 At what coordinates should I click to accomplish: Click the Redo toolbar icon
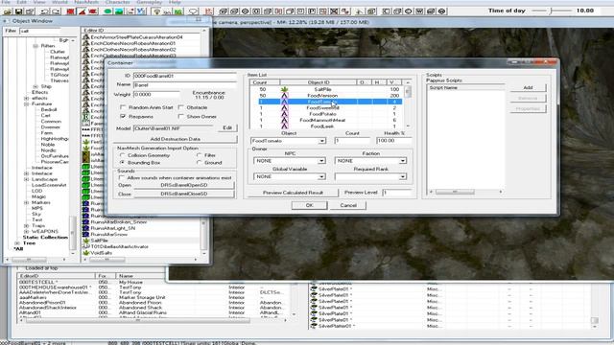[x=56, y=11]
